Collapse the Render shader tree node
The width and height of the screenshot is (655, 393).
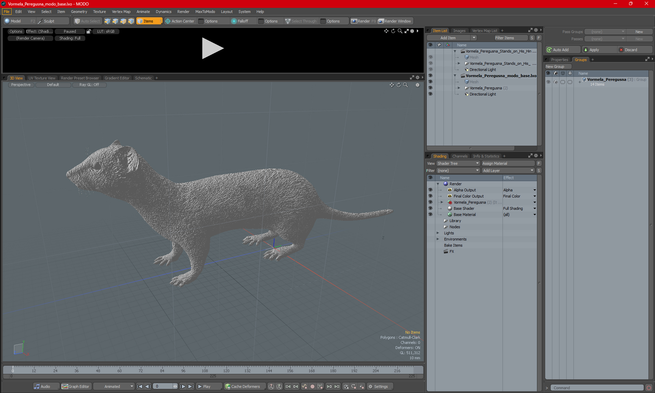[438, 184]
